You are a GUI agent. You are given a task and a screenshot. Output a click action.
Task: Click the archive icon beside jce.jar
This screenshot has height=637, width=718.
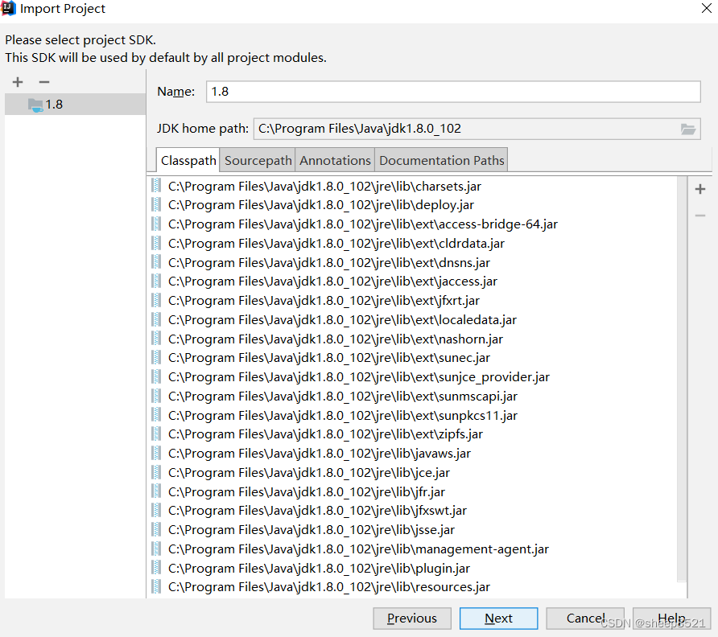(x=156, y=472)
